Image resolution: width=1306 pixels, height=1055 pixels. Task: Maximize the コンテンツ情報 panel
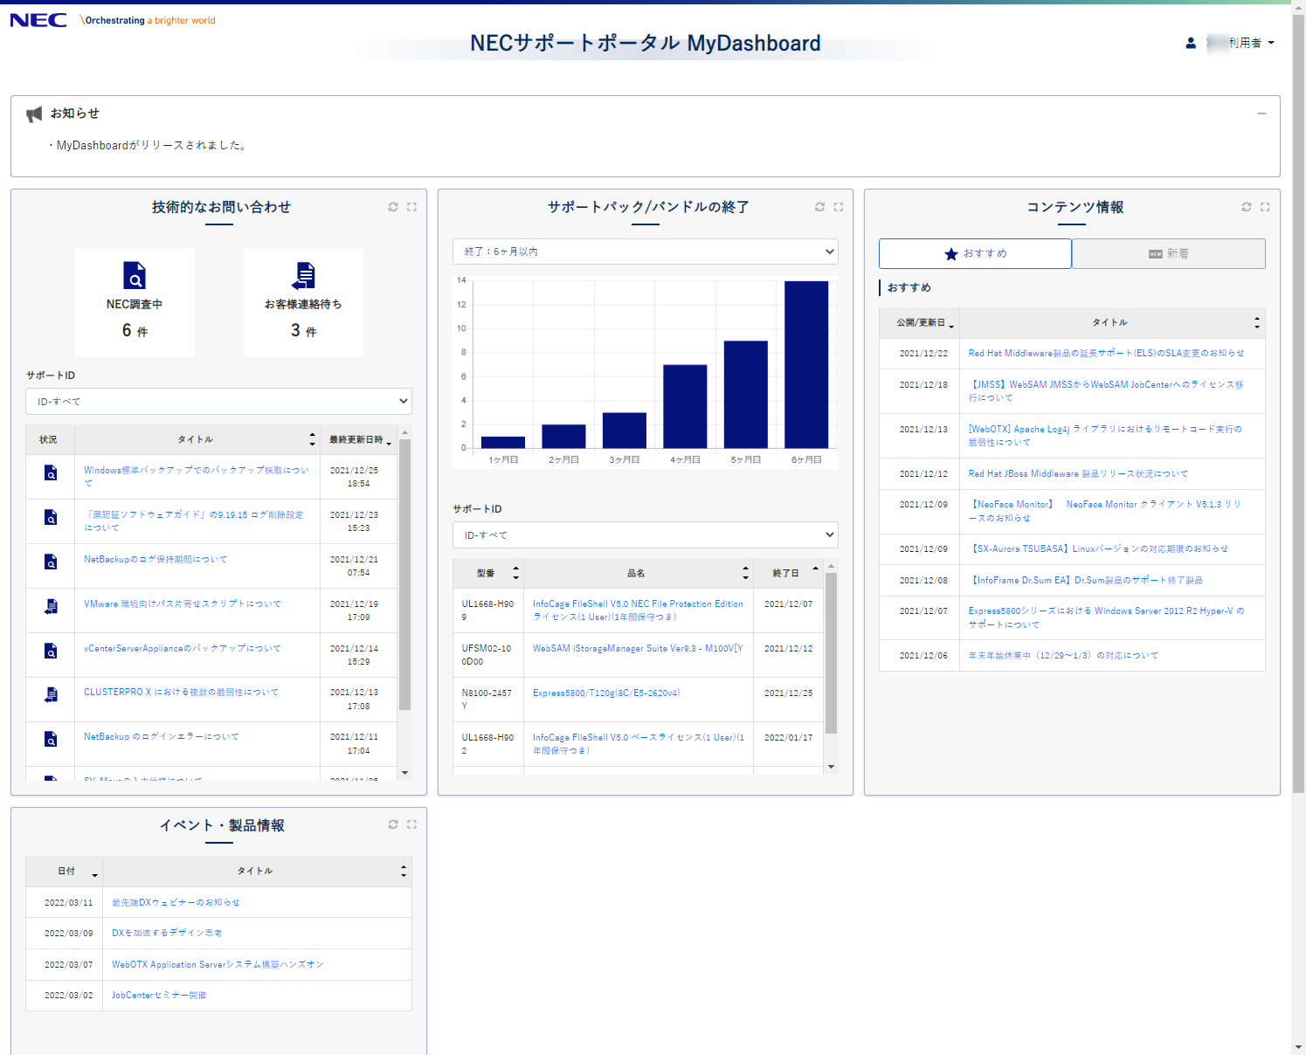click(1265, 207)
